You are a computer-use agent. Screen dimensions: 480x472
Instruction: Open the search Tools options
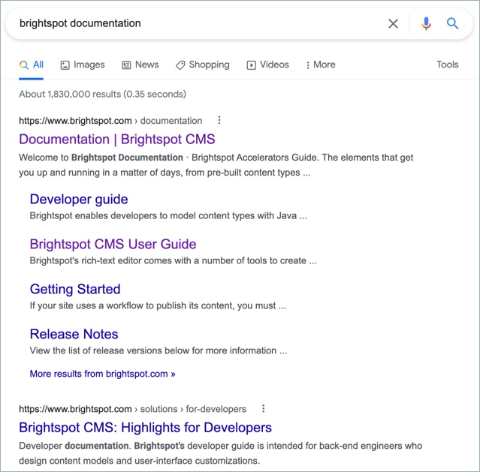448,65
